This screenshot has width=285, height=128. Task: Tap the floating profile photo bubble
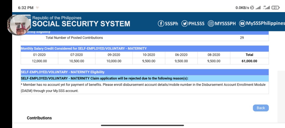pyautogui.click(x=20, y=25)
